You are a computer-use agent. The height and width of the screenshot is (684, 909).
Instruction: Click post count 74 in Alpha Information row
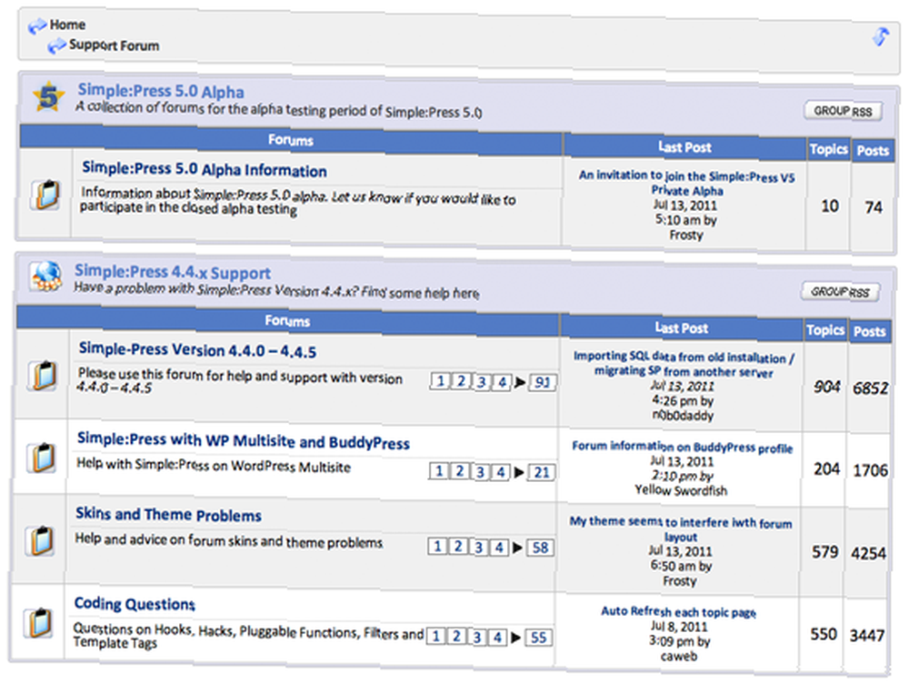[x=873, y=207]
